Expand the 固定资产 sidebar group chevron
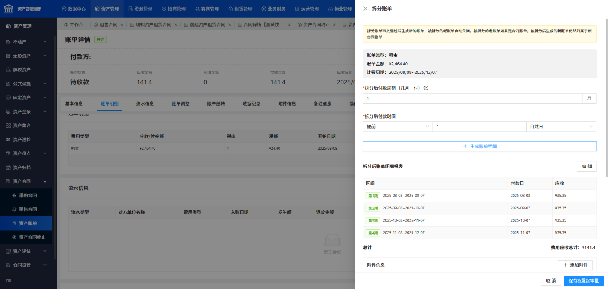 tap(45, 97)
